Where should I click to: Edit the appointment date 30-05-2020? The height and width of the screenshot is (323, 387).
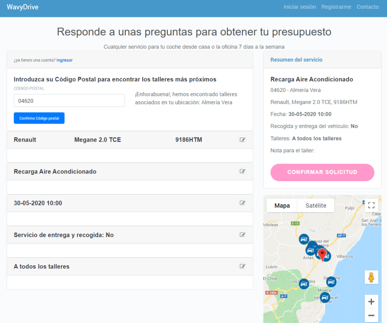(242, 203)
